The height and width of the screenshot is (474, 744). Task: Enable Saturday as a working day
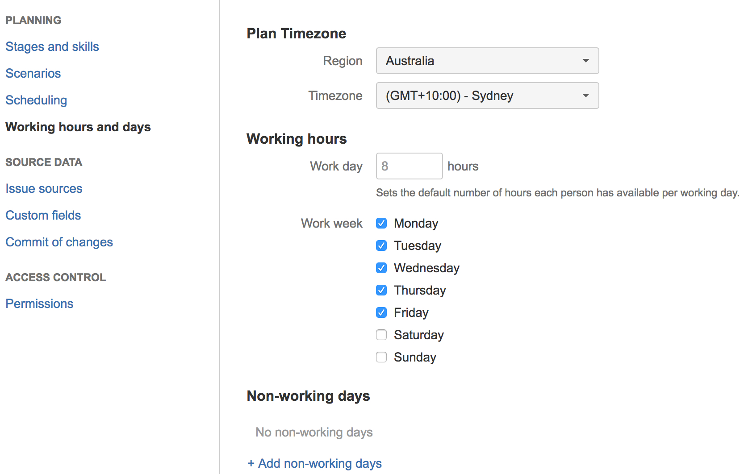[381, 335]
